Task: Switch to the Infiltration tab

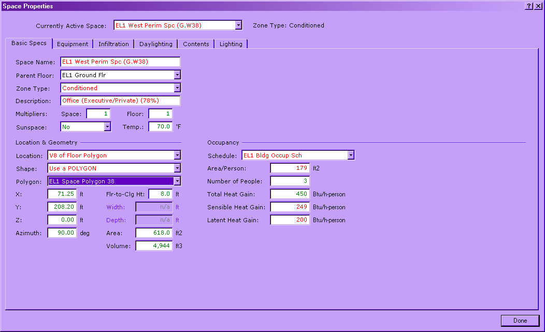Action: click(113, 44)
